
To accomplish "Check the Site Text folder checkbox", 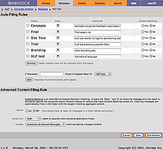I will [28, 37].
